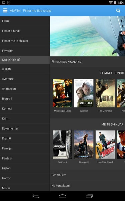Open the alert notification icon in status bar
The width and height of the screenshot is (125, 201).
[9, 3]
